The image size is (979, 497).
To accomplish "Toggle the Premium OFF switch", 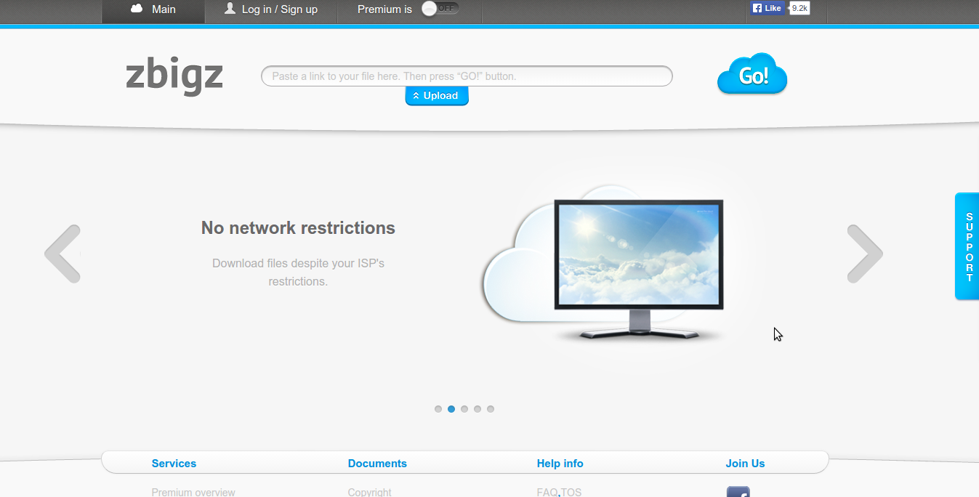I will point(440,9).
